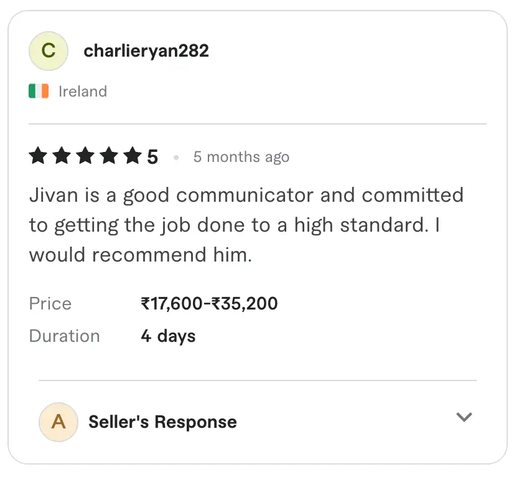Click the third rating star
Screen dimensions: 519x477
[x=85, y=156]
